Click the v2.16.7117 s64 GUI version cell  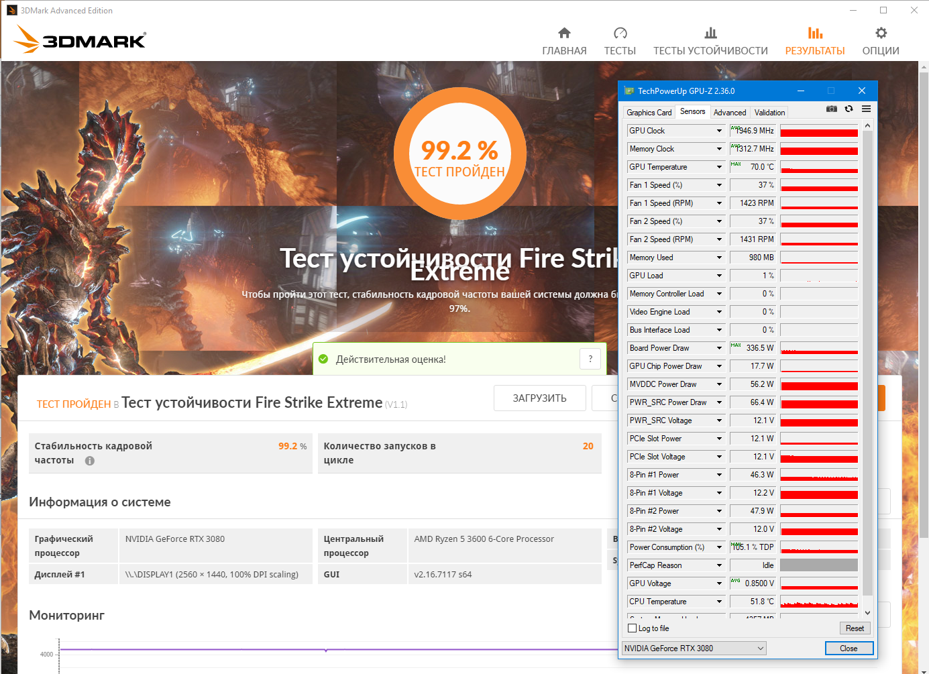(x=505, y=575)
